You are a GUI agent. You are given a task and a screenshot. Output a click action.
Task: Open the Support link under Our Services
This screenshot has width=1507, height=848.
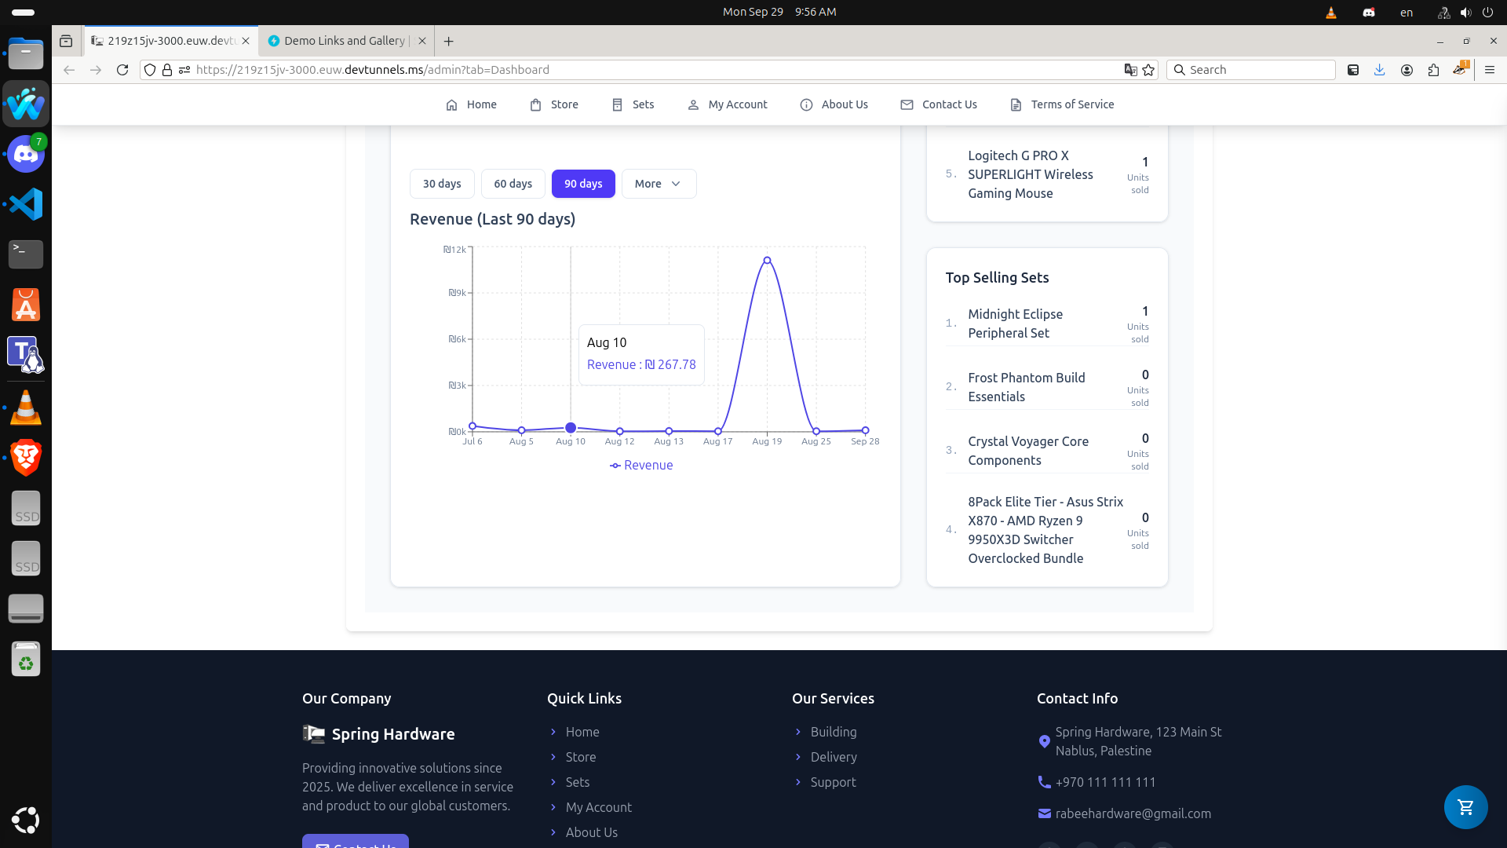pyautogui.click(x=833, y=782)
